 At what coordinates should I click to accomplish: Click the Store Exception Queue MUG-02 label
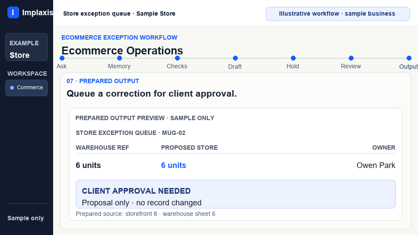coord(131,133)
